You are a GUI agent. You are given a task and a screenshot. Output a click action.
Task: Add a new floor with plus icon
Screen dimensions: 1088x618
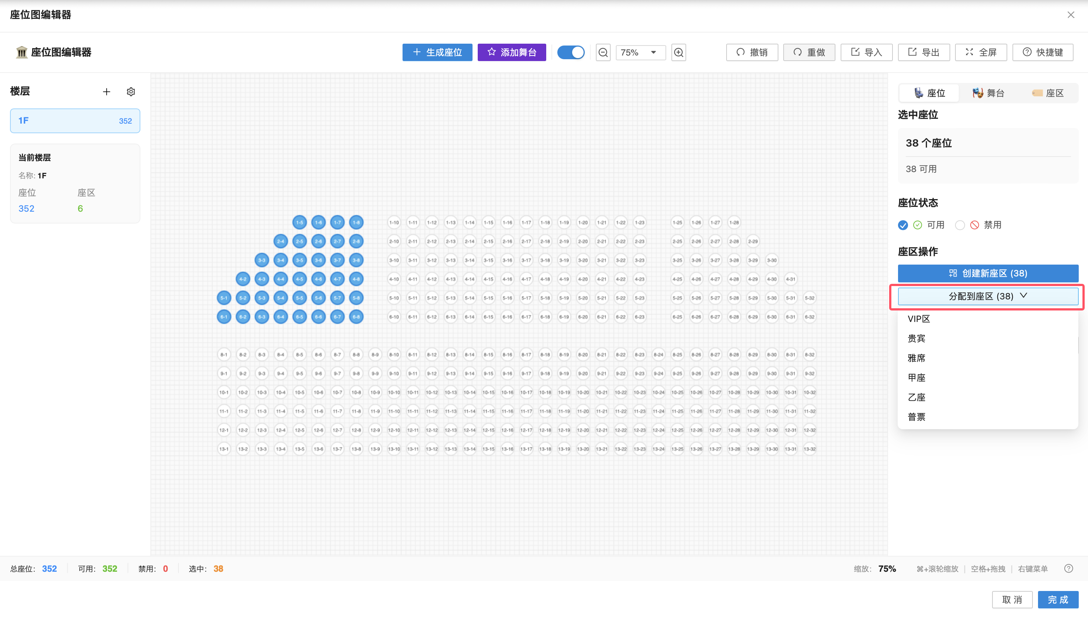click(x=107, y=92)
